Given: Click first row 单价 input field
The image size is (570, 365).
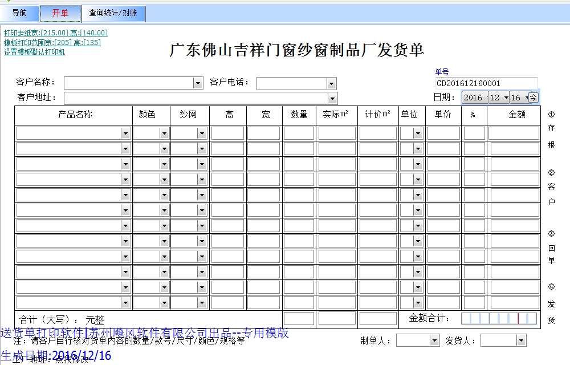Looking at the screenshot, I should (443, 133).
